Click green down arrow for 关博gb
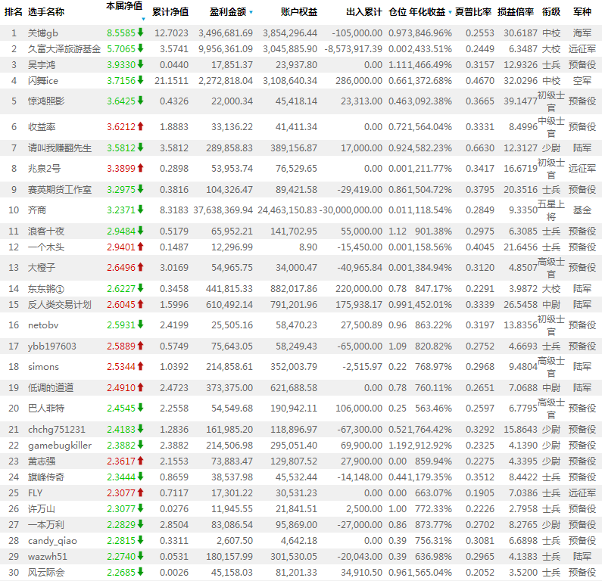The image size is (602, 581). 141,33
